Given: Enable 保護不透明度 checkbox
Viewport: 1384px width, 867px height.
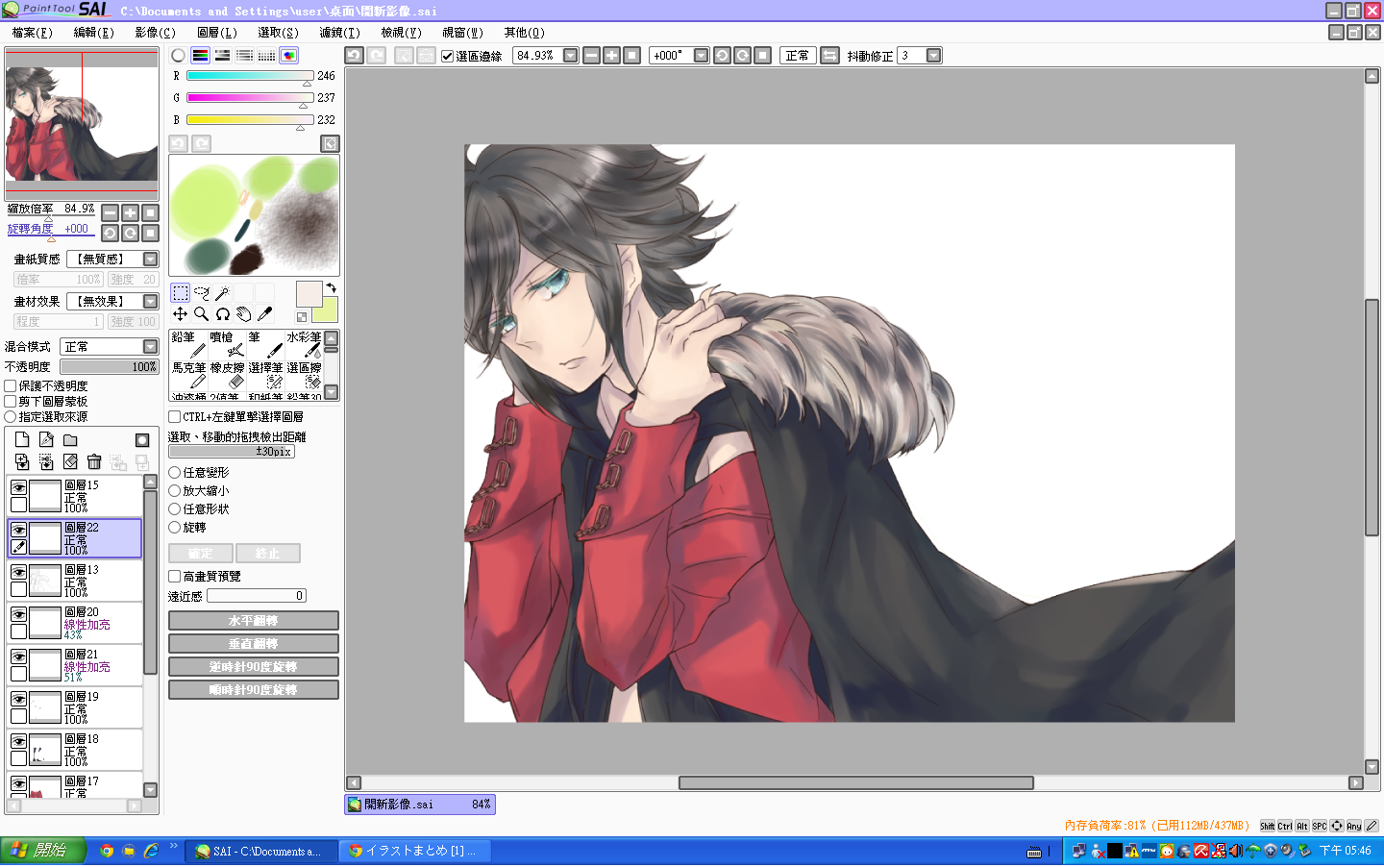Looking at the screenshot, I should coord(11,386).
